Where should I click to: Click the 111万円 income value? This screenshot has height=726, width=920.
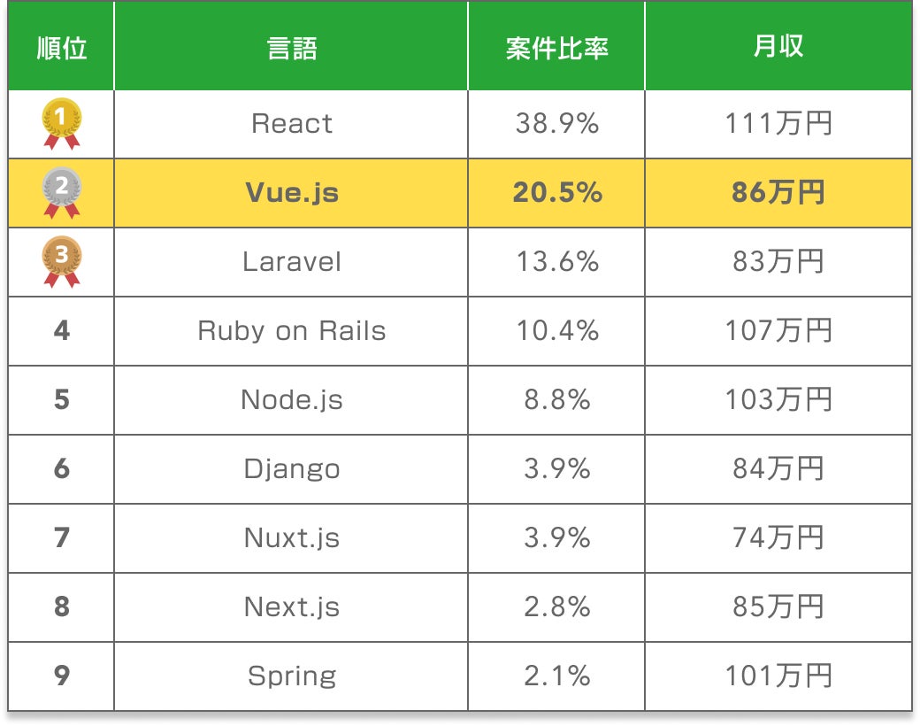tap(778, 124)
